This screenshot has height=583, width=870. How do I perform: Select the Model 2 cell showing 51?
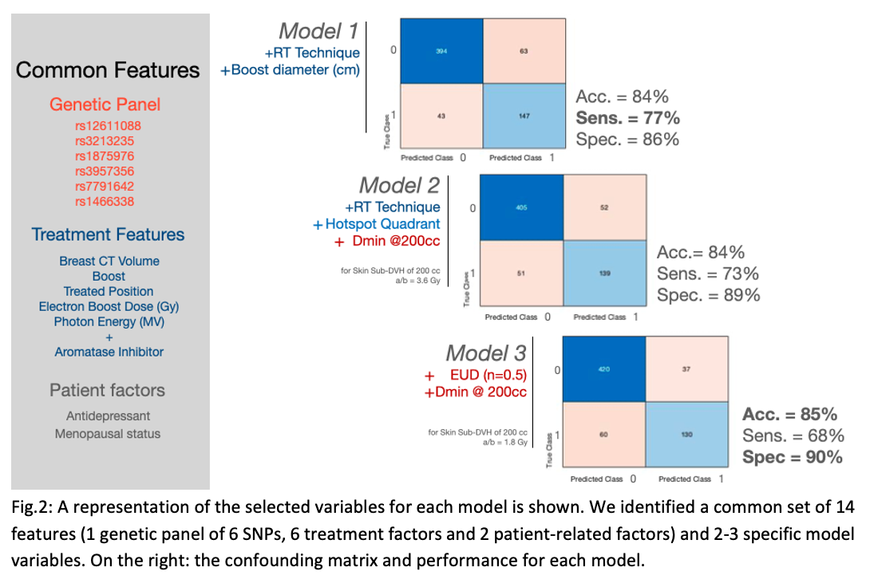[x=521, y=274]
